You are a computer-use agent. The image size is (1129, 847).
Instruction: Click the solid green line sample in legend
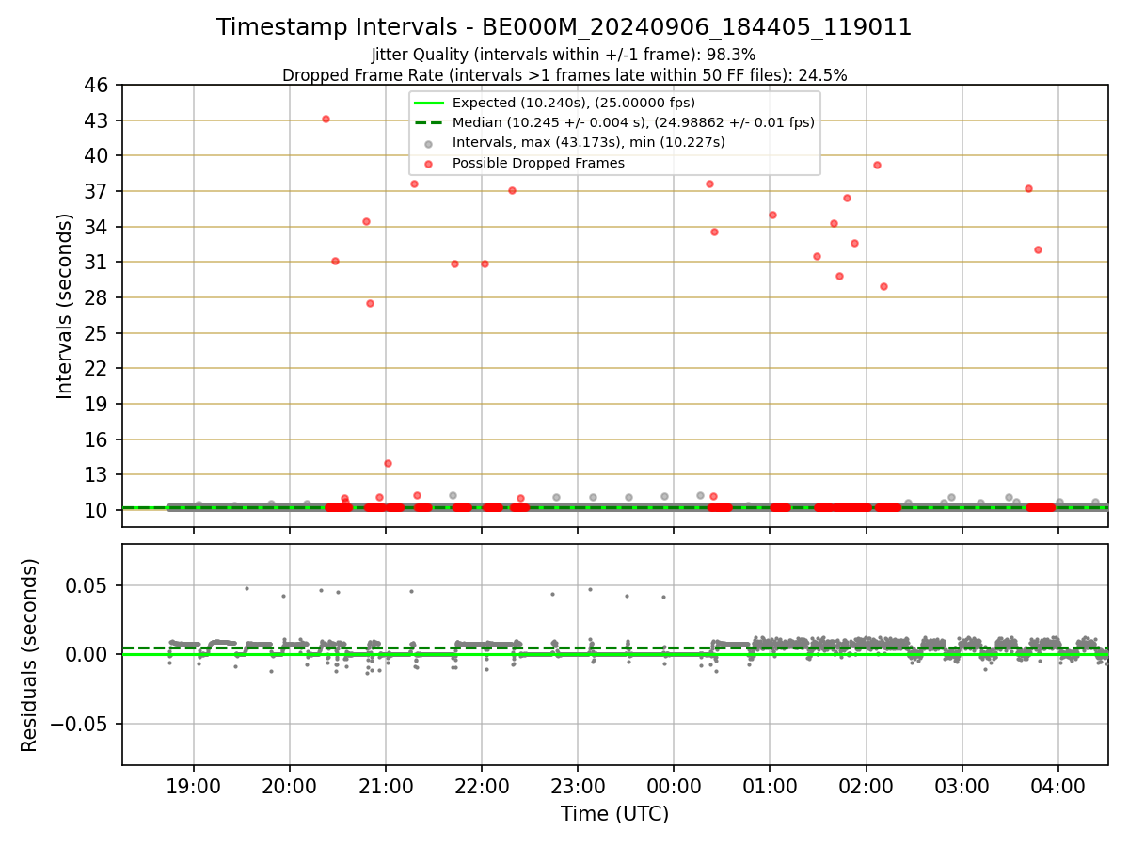[x=429, y=104]
